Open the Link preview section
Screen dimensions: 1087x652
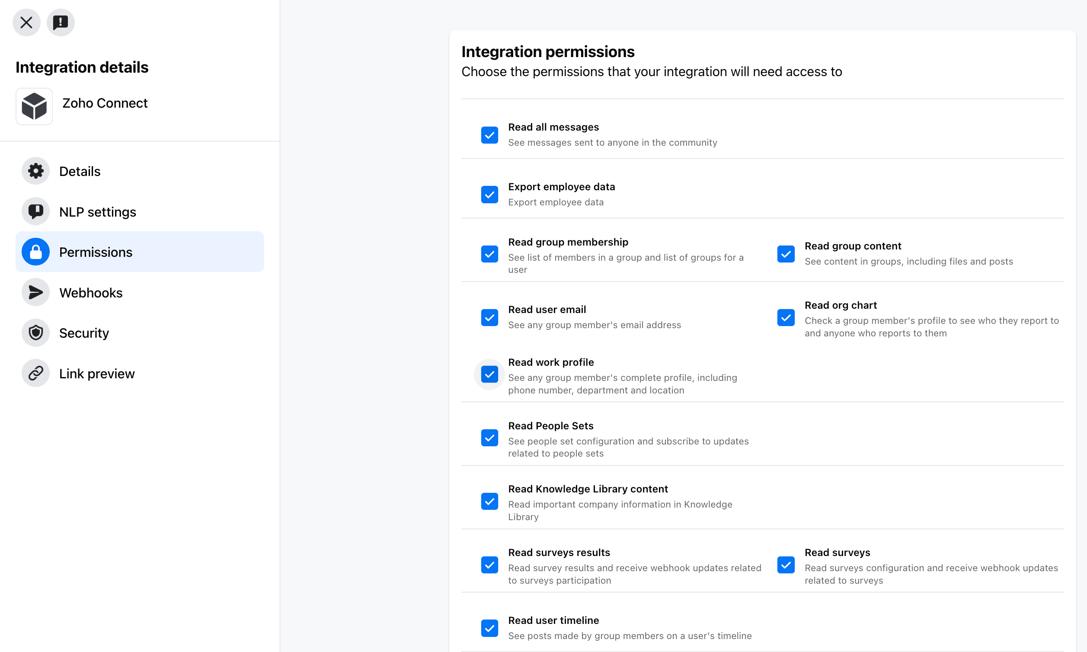[97, 374]
